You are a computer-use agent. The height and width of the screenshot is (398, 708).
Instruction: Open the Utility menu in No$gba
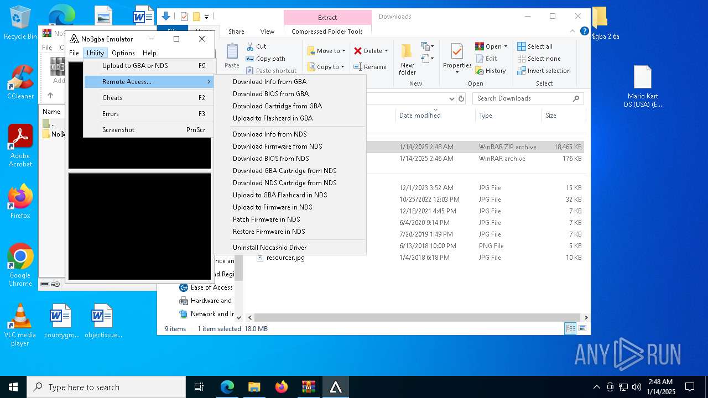click(x=95, y=53)
